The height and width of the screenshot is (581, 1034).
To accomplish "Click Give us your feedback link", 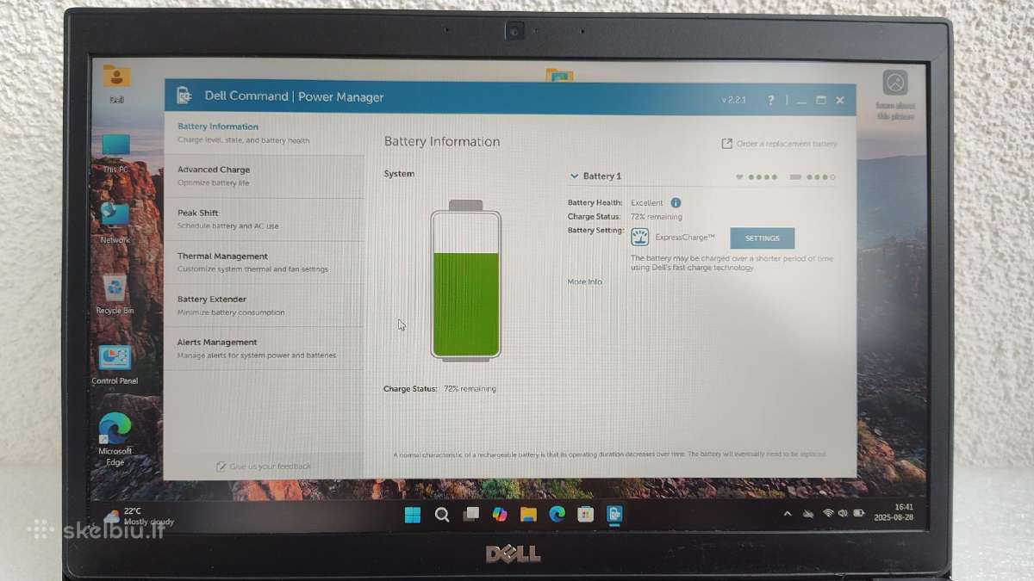I will point(271,467).
